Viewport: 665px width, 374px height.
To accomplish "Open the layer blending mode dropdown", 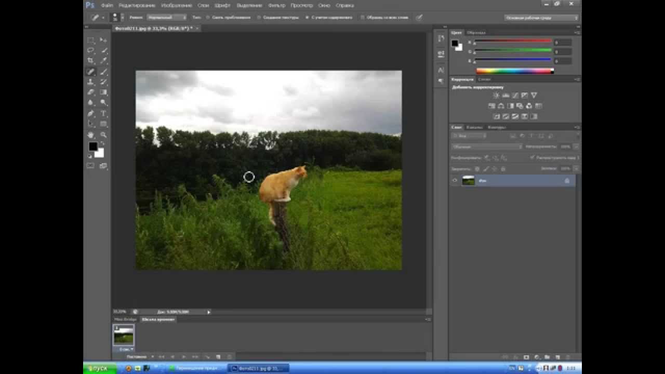I will pyautogui.click(x=487, y=147).
